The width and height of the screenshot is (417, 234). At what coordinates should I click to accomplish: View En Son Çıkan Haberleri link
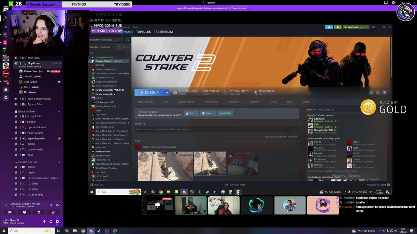coord(281,137)
